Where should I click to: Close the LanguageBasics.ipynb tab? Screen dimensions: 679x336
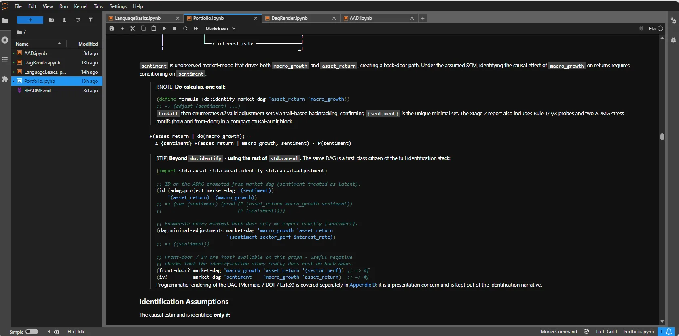coord(178,18)
